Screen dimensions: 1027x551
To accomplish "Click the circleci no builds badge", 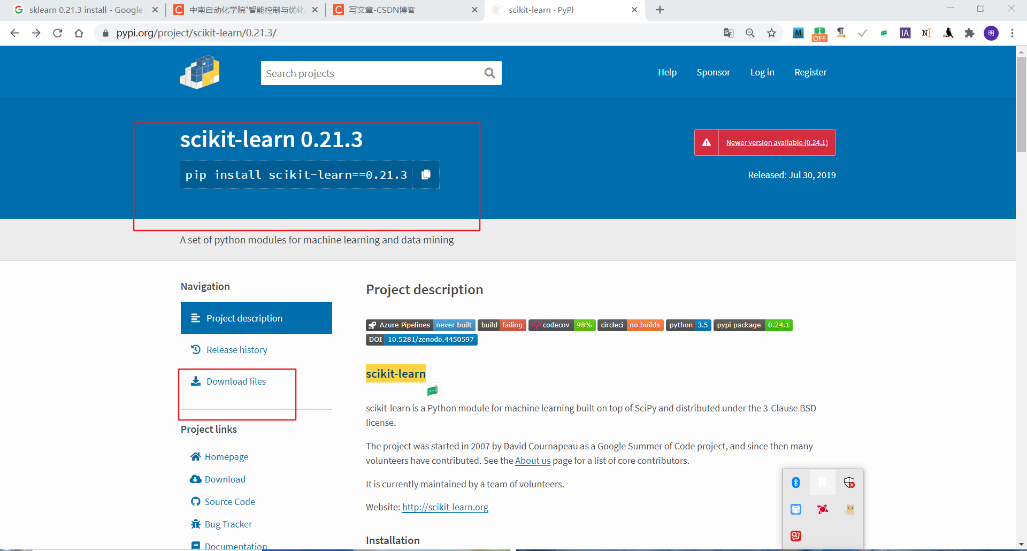I will (x=630, y=325).
